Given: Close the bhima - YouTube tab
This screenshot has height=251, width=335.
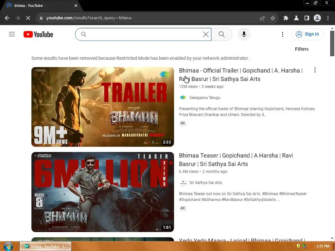Looking at the screenshot, I should 76,6.
